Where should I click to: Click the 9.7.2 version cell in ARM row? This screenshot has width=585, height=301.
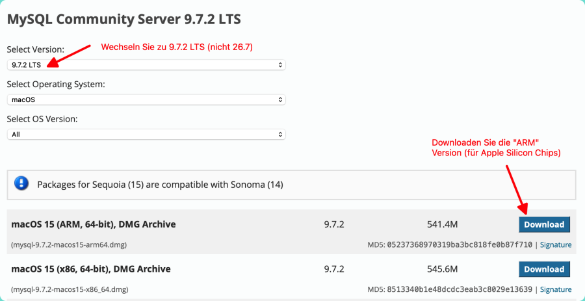(334, 225)
